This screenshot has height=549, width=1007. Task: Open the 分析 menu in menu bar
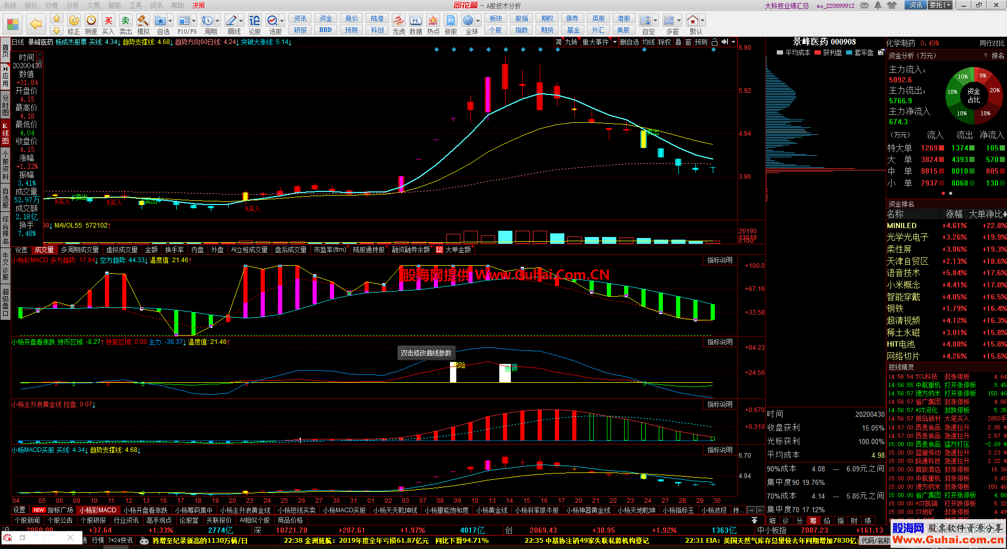point(73,5)
